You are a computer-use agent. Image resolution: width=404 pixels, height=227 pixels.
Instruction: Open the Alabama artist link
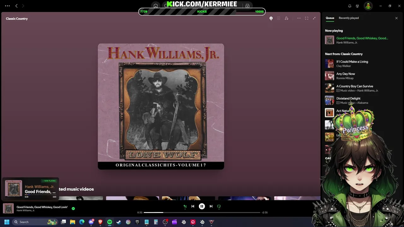tap(363, 103)
